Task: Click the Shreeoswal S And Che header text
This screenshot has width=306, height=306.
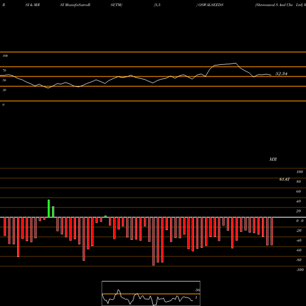Action: click(x=274, y=5)
